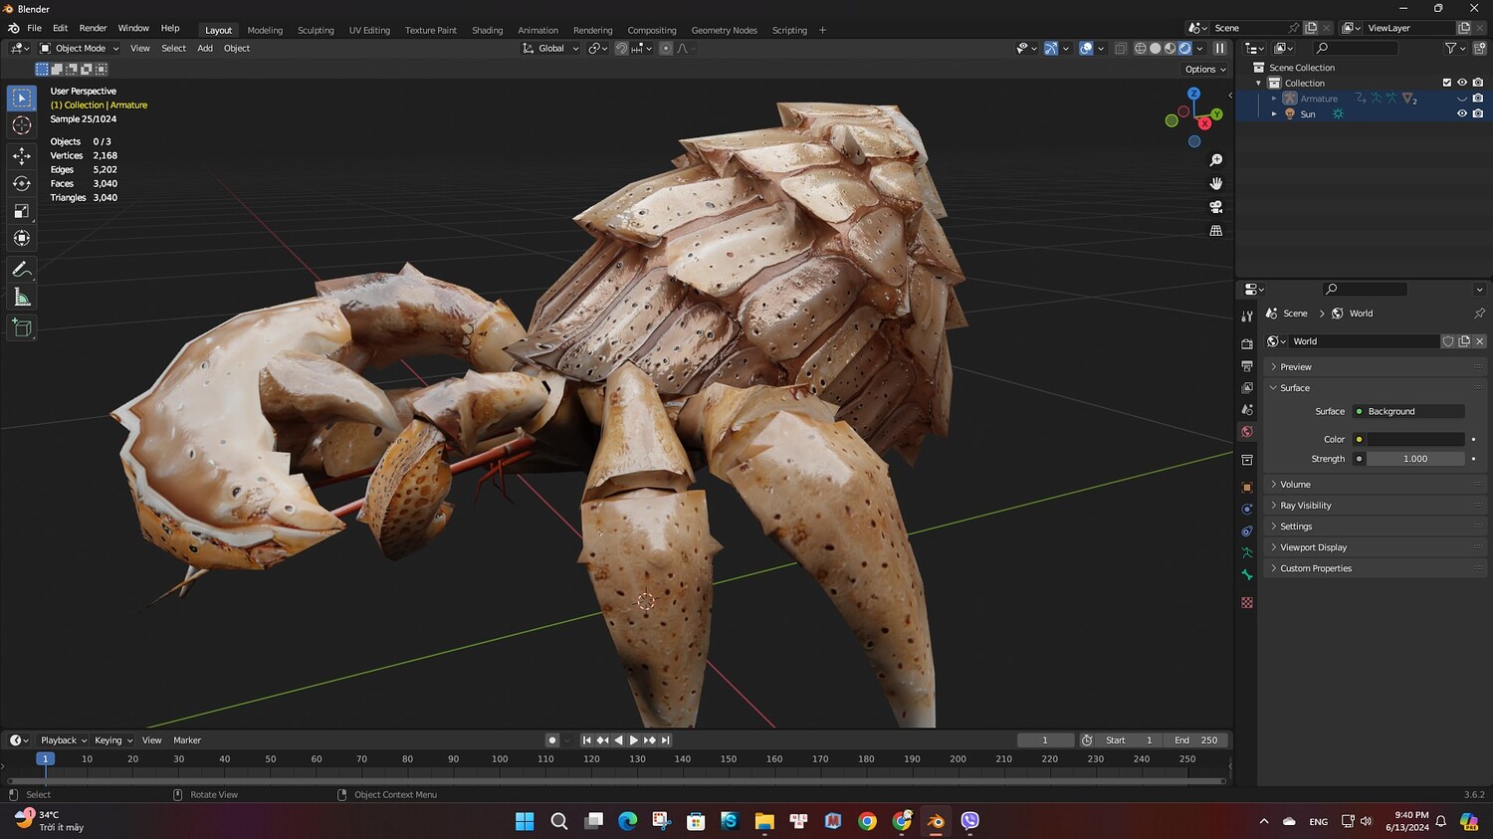Image resolution: width=1493 pixels, height=839 pixels.
Task: Switch to the Sculpting workspace tab
Action: point(316,30)
